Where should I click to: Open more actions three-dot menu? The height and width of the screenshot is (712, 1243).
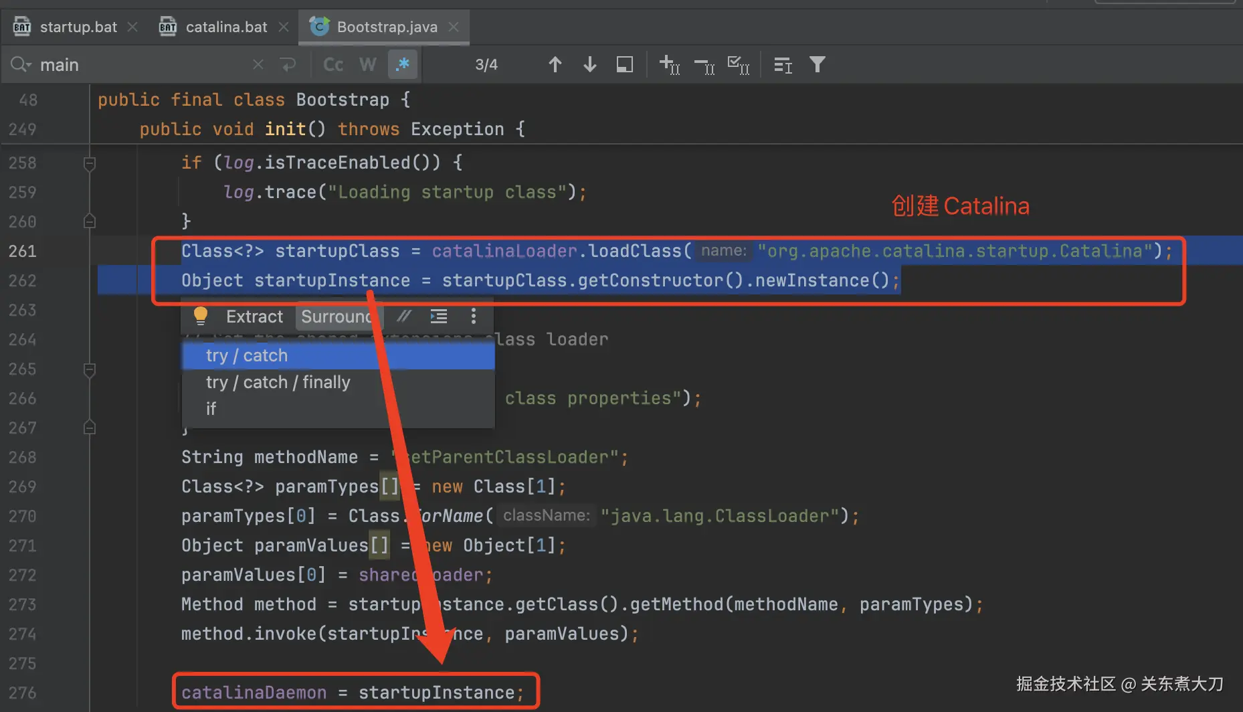tap(474, 316)
